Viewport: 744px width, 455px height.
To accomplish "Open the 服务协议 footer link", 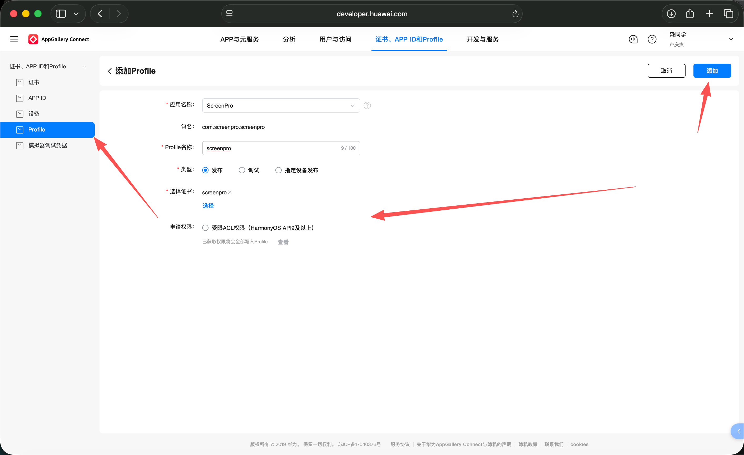I will (400, 444).
